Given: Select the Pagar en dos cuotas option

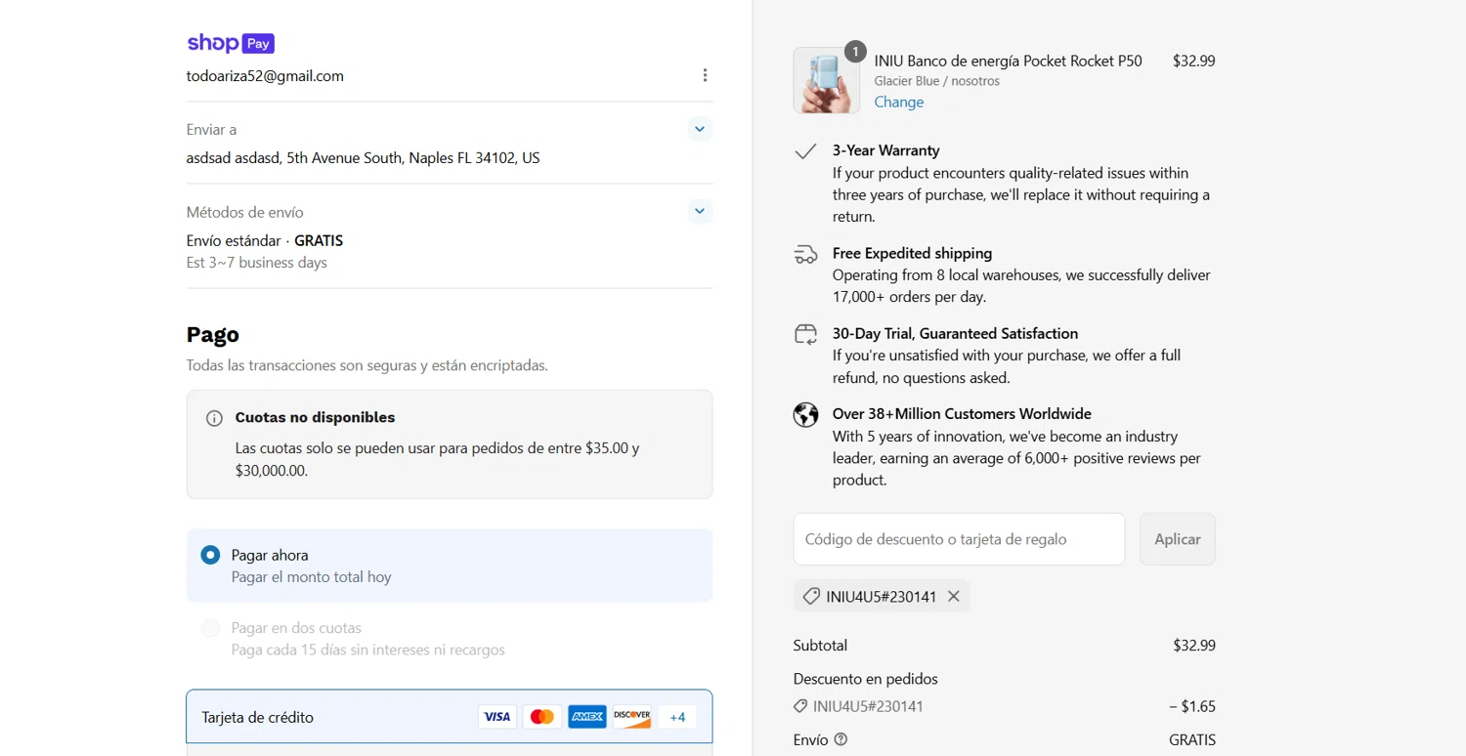Looking at the screenshot, I should tap(210, 628).
